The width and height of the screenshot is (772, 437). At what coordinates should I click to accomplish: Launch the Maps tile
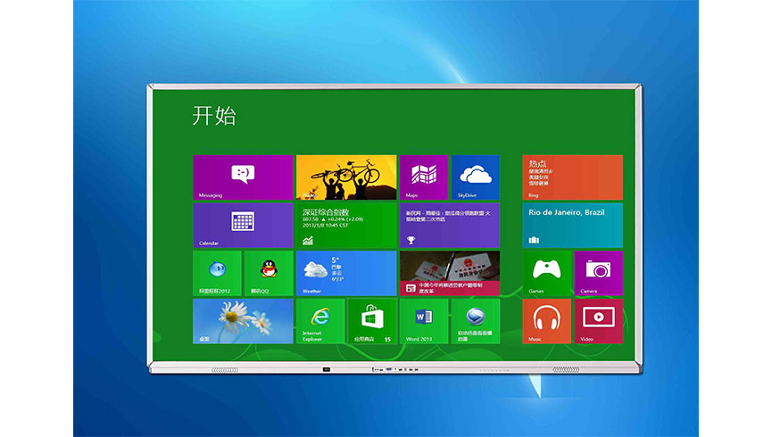coord(424,177)
